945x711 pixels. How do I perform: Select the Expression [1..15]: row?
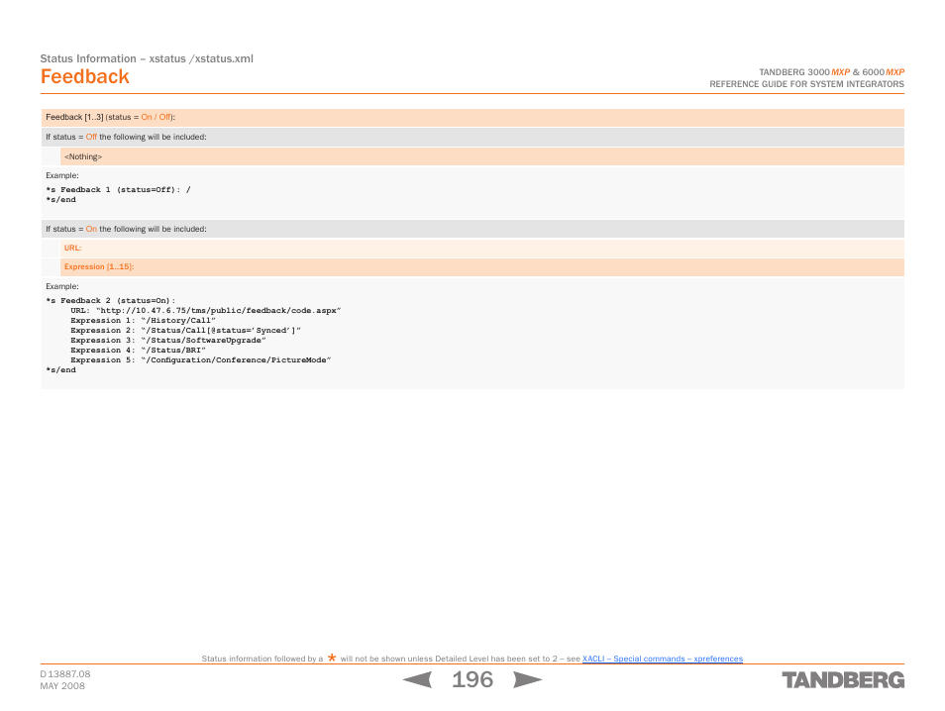point(481,267)
